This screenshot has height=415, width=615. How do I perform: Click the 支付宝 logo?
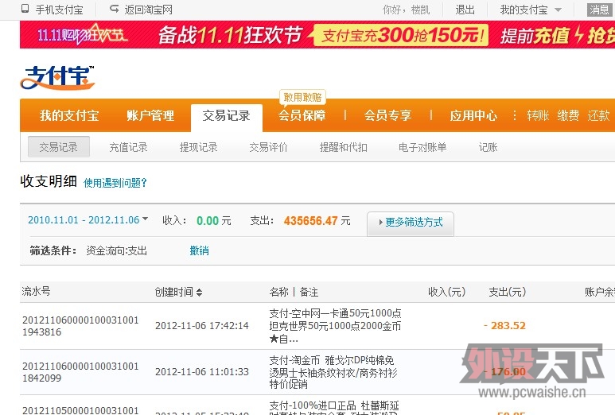click(57, 77)
